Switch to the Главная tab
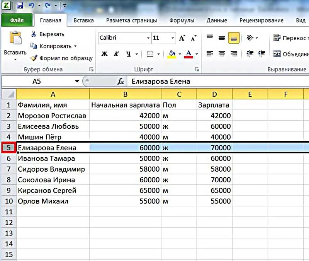The height and width of the screenshot is (261, 309). 51,20
